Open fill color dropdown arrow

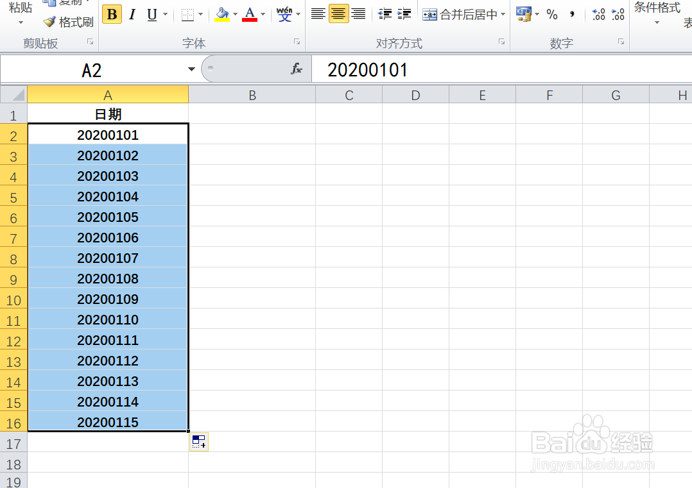tap(235, 14)
